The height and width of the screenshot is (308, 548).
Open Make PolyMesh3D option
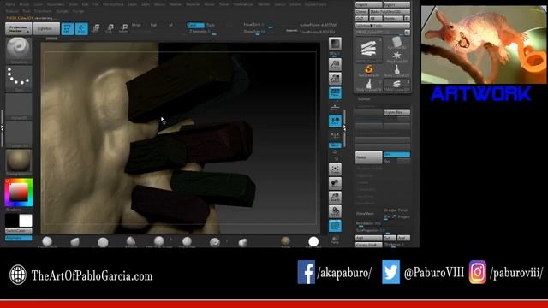point(390,11)
